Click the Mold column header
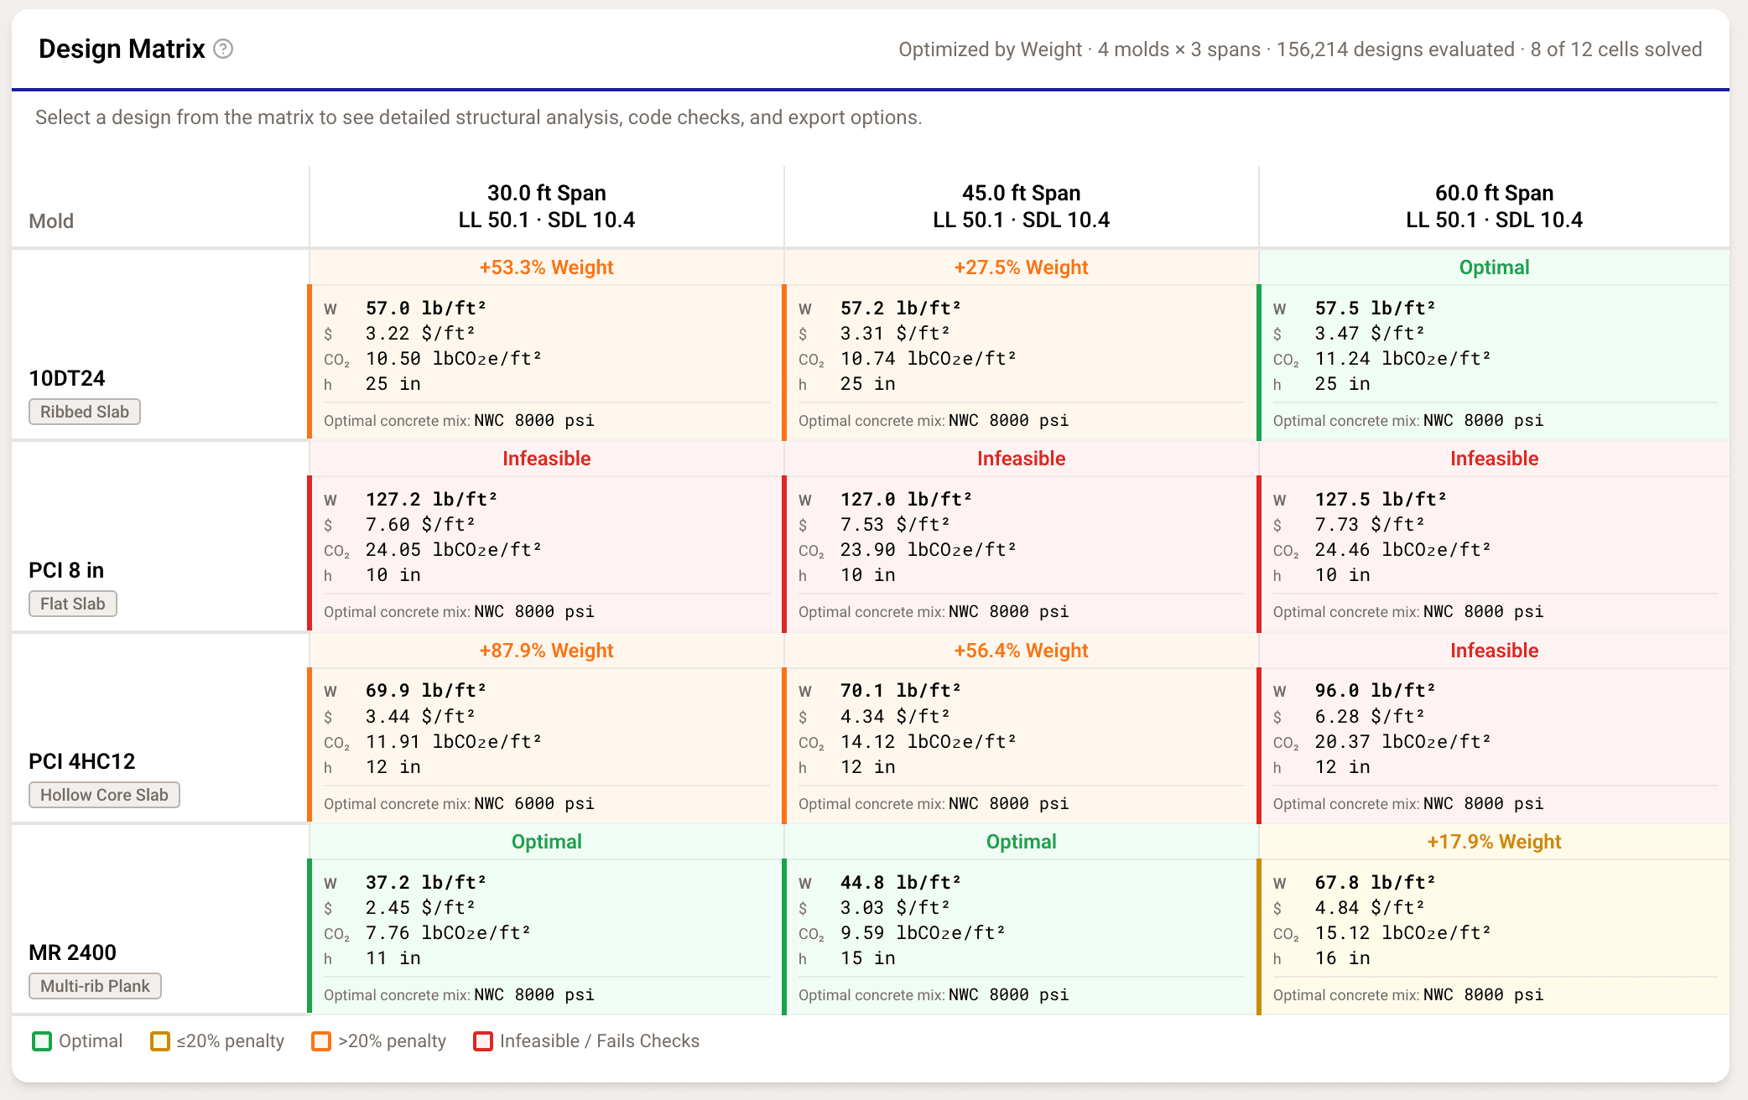The width and height of the screenshot is (1748, 1100). pyautogui.click(x=51, y=221)
